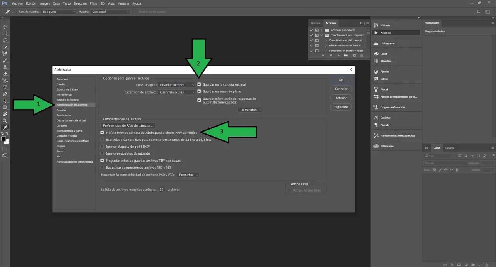
Task: Select the Path Selection arrow tool
Action: [x=5, y=101]
